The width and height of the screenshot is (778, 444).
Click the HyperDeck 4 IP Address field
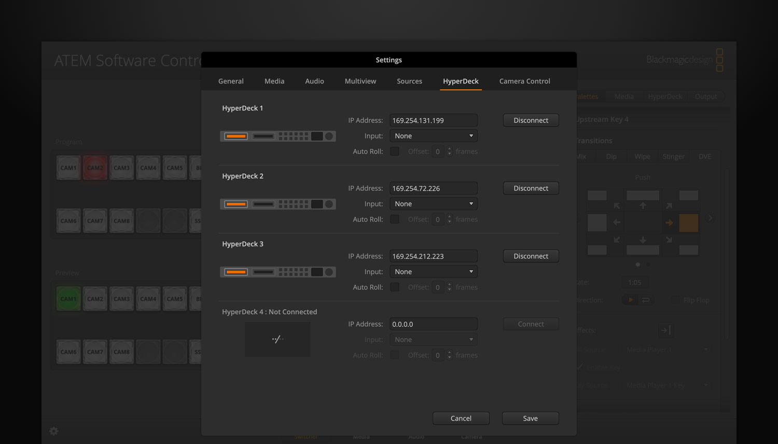tap(433, 324)
